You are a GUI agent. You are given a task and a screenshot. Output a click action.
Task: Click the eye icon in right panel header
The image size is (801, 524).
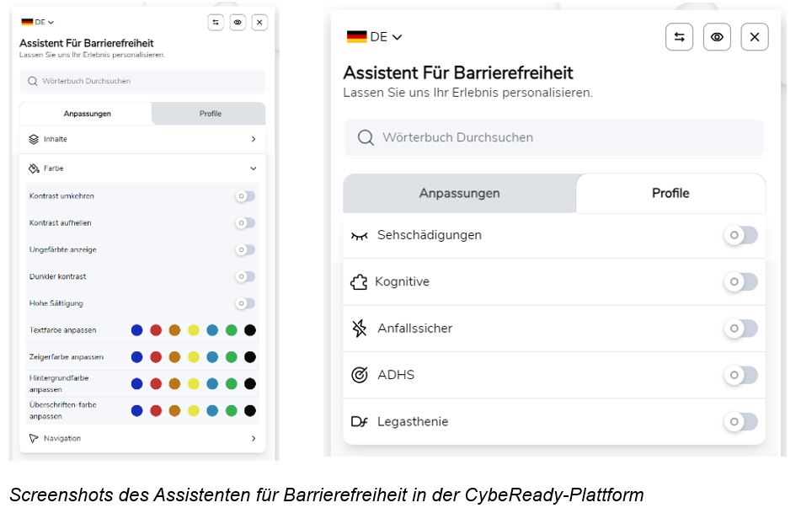pos(717,37)
